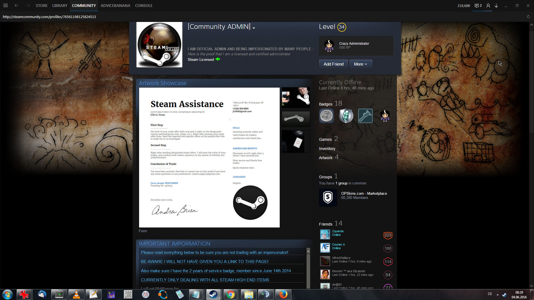Reload the page with refresh icon
Image resolution: width=534 pixels, height=300 pixels.
528,17
